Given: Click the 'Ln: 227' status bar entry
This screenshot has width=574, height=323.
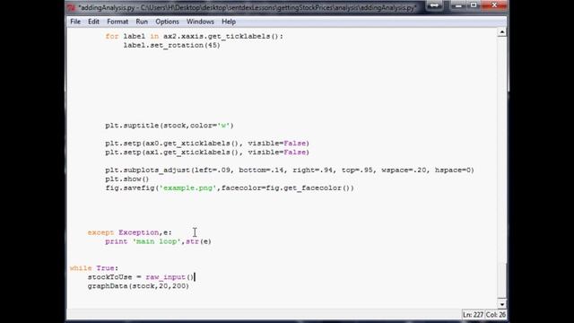Looking at the screenshot, I should click(473, 315).
